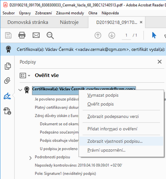Screen dimensions: 166x179
Task: Click Certifikoval(a) text in blue message bar
Action: (91, 49)
